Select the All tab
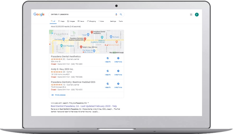The height and width of the screenshot is (134, 233). point(53,21)
